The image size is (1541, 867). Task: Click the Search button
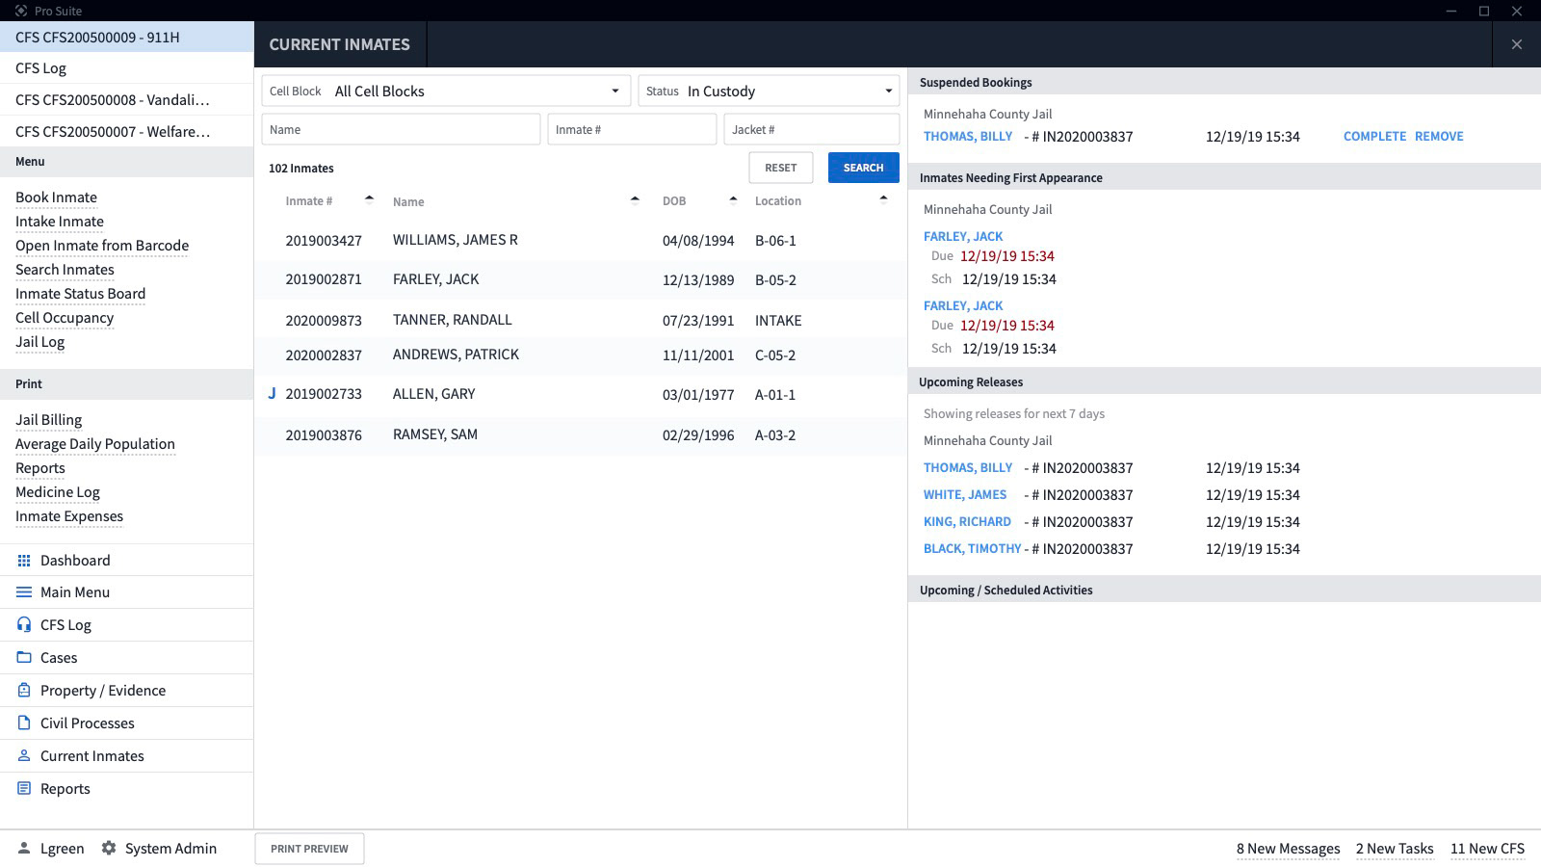point(864,168)
